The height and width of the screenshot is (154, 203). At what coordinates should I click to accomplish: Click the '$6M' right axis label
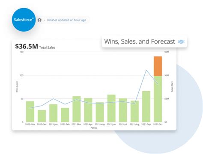pos(167,75)
